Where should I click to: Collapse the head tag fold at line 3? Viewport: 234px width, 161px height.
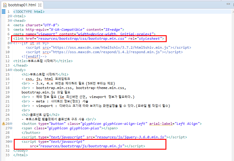point(11,21)
